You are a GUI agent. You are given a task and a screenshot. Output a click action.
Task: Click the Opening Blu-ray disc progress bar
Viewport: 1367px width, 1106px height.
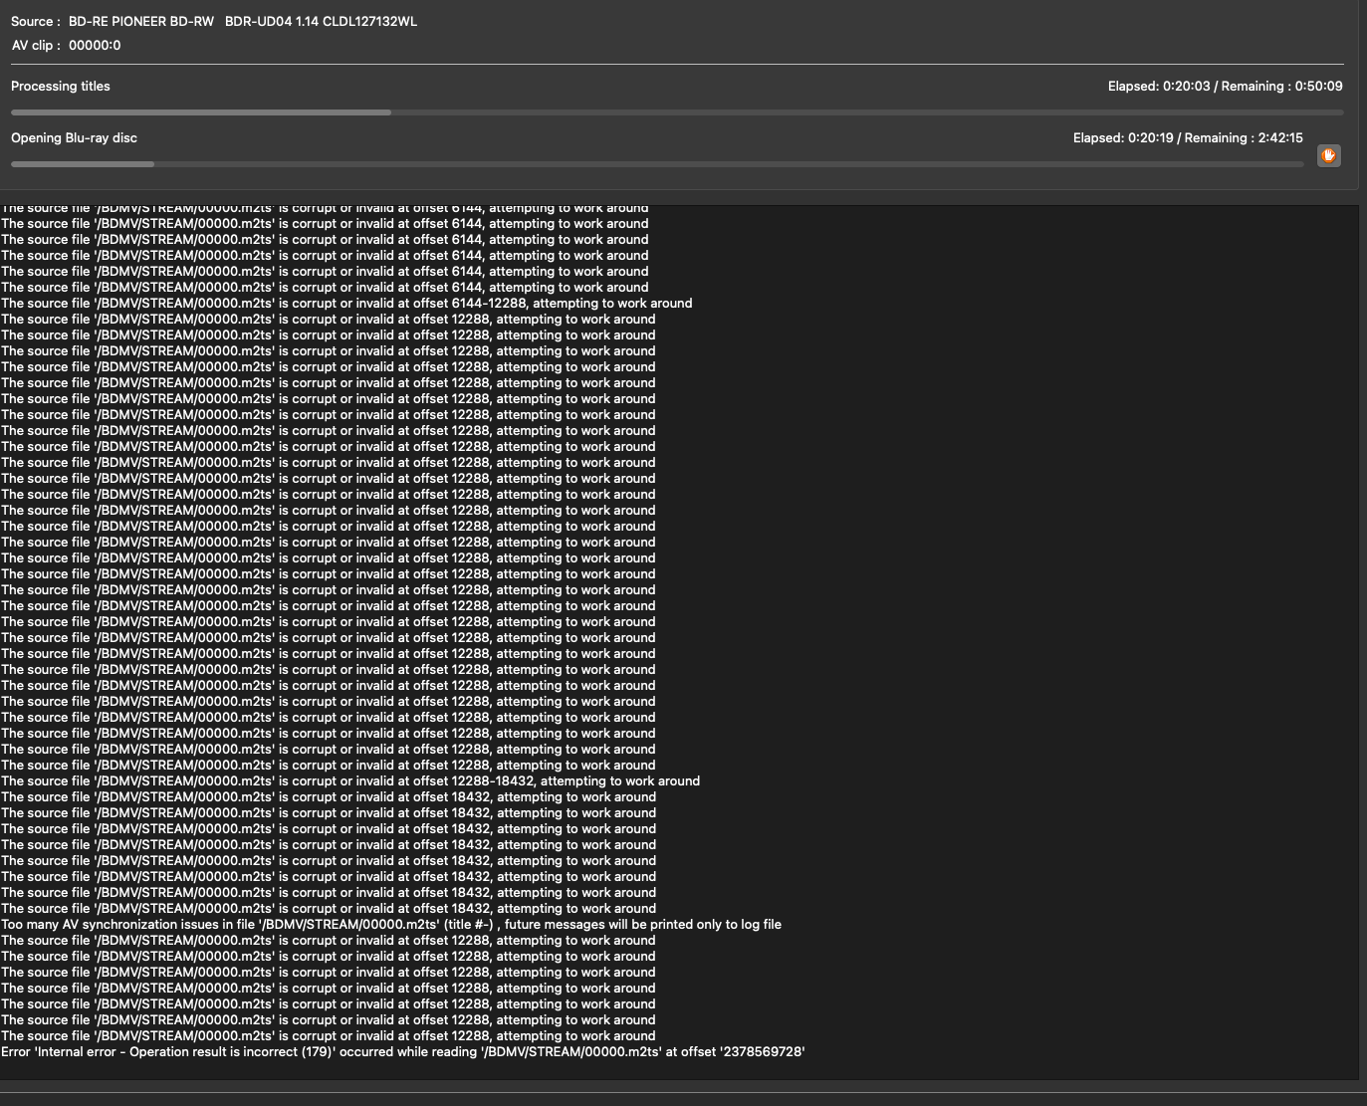tap(657, 164)
